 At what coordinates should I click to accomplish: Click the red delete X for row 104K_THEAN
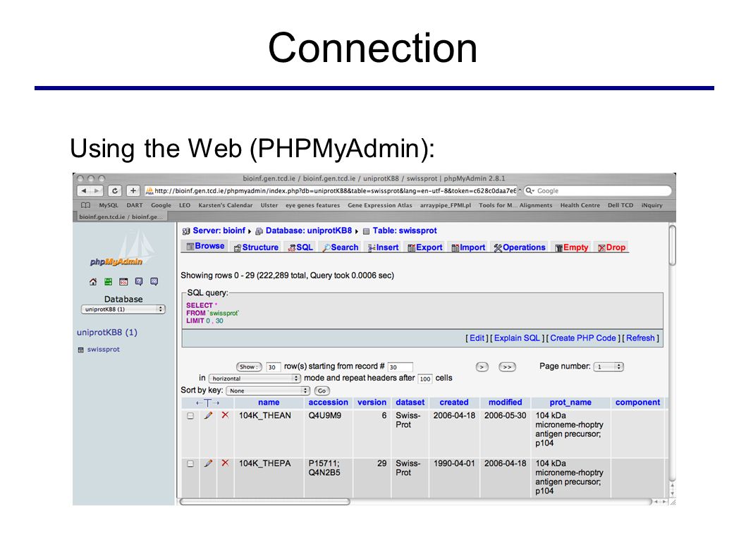[x=225, y=415]
